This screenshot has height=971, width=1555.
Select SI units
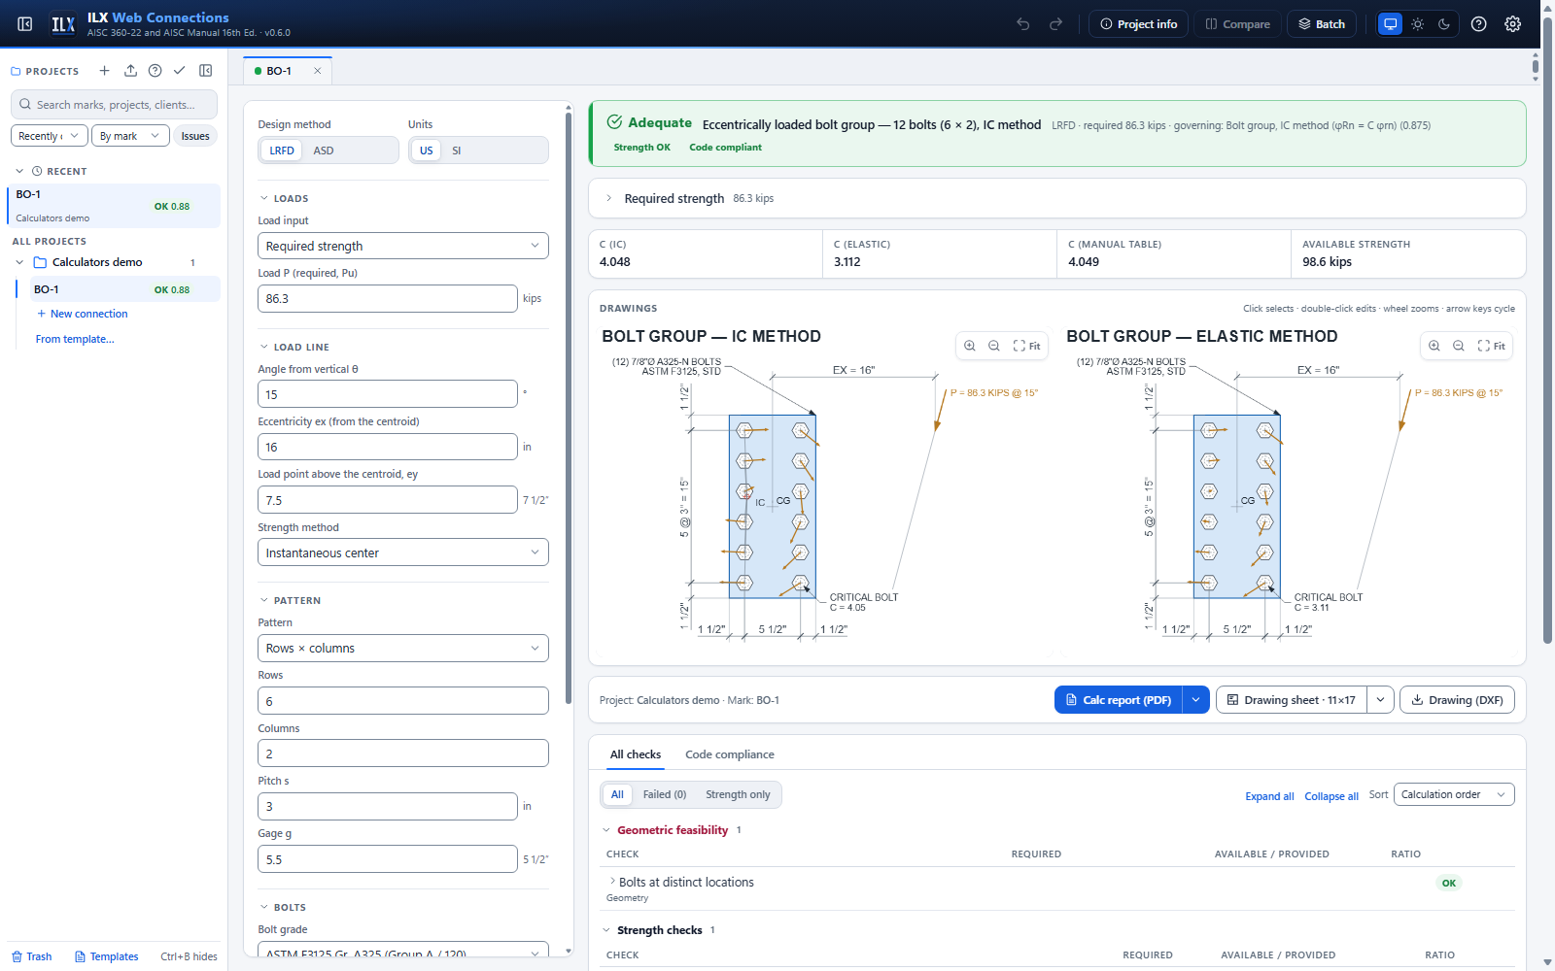click(457, 151)
